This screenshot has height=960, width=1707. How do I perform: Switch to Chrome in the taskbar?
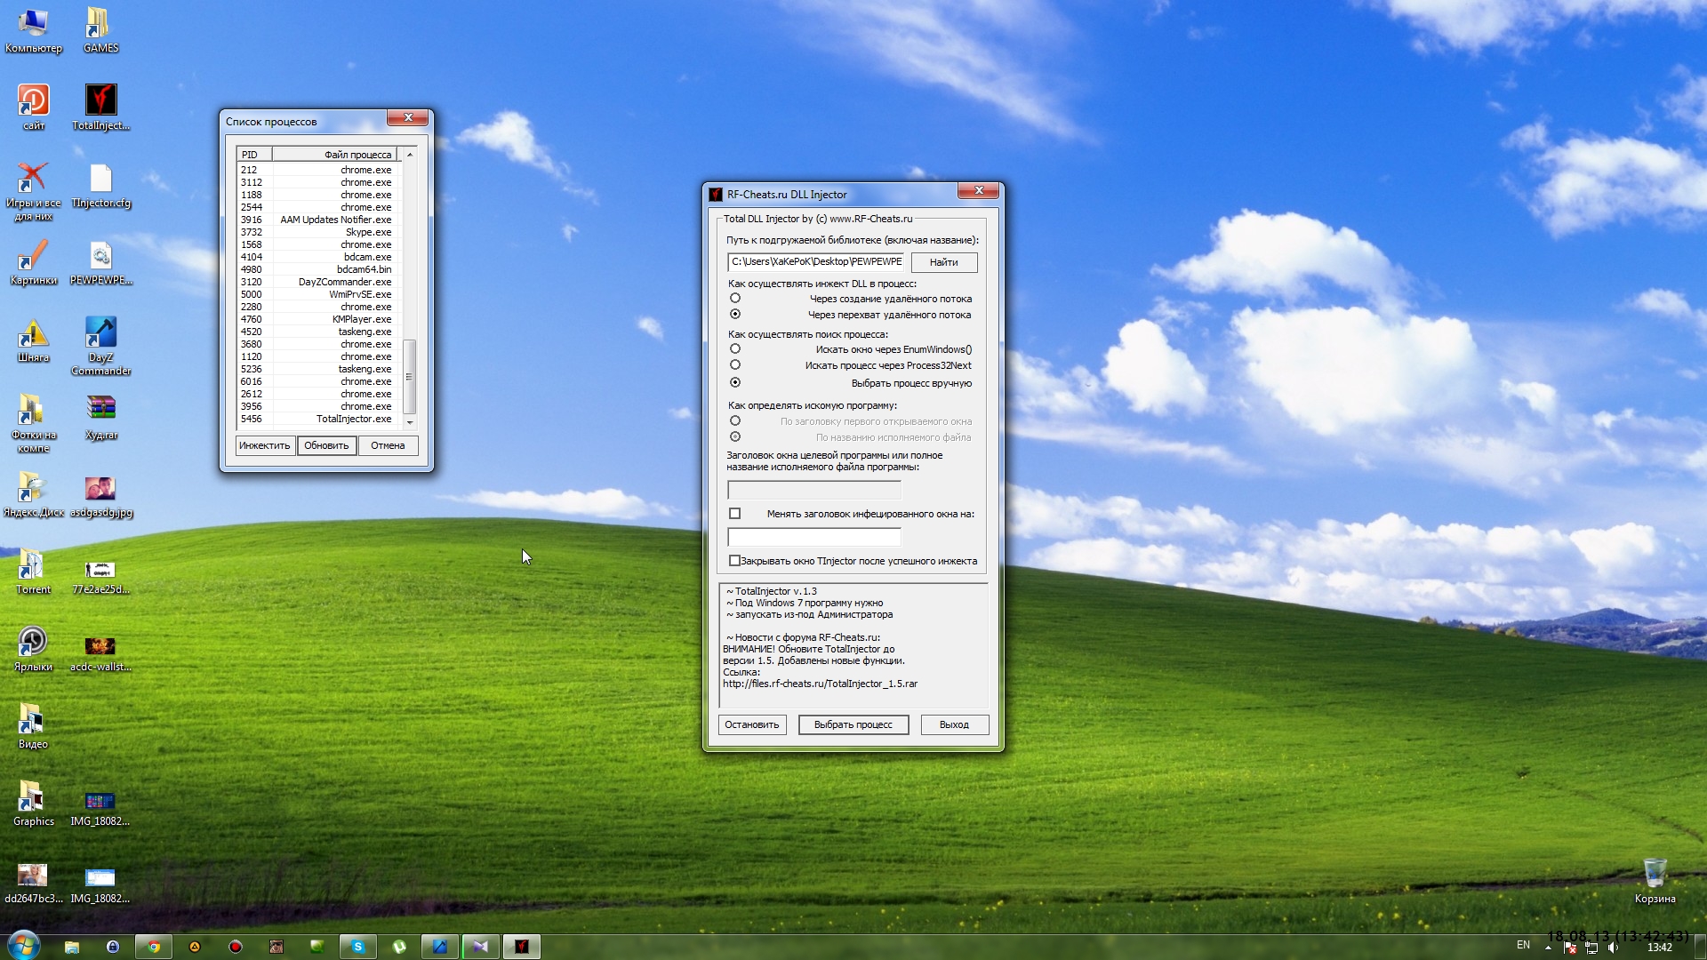[154, 947]
